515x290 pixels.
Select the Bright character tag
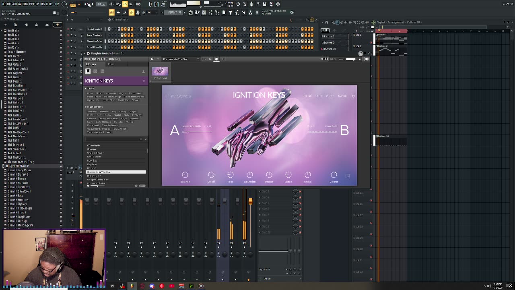(x=133, y=112)
